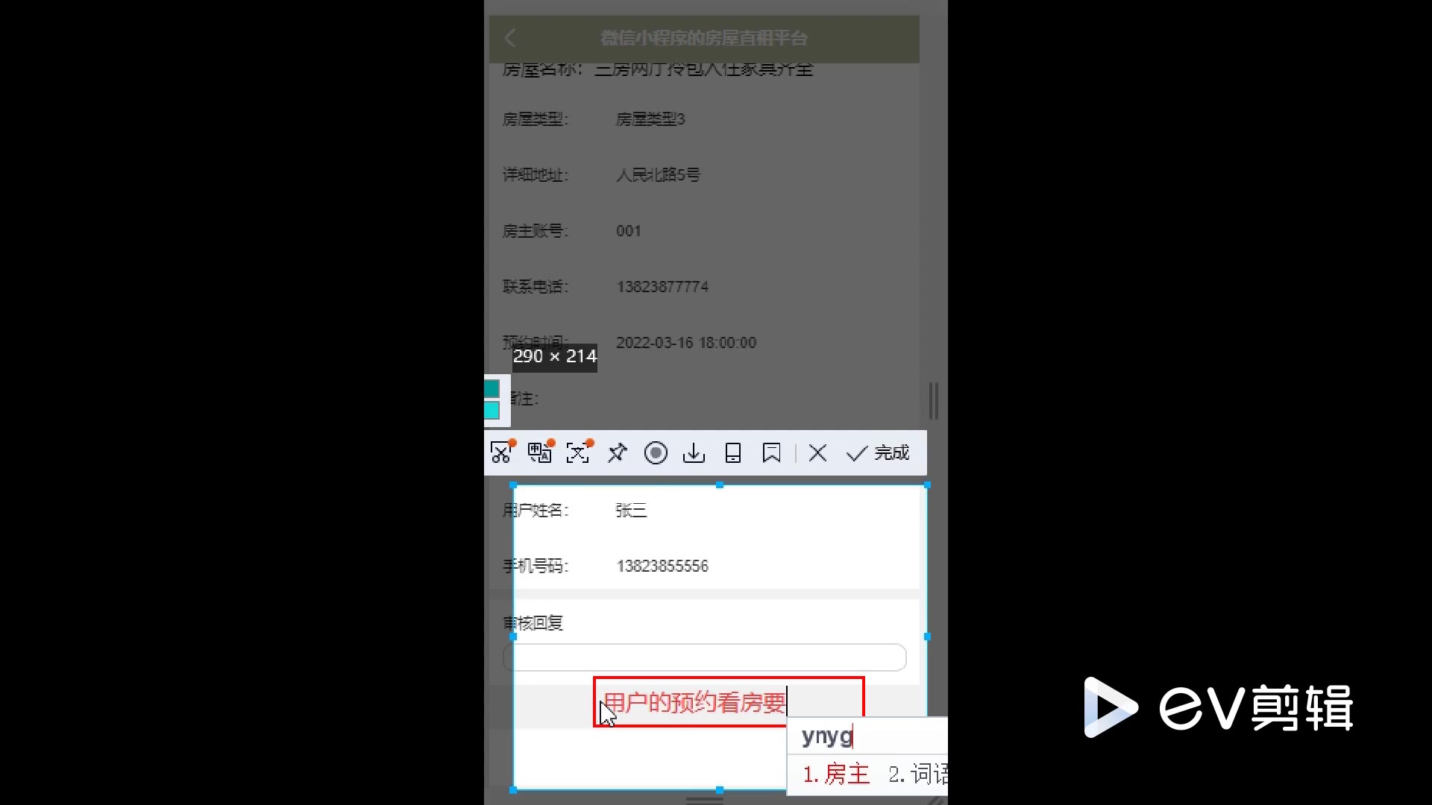Click the translate screenshot text icon
Viewport: 1432px width, 805px height.
coord(540,452)
